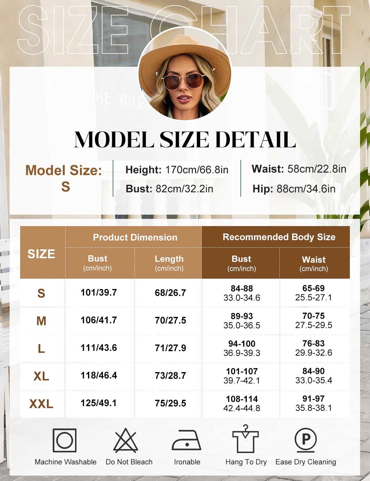
Task: Select the Ironable iron icon
Action: point(187,440)
